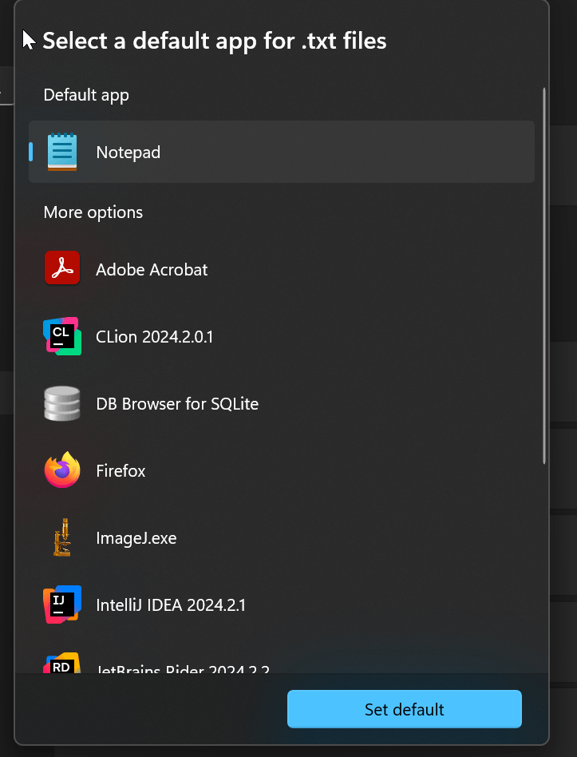
Task: Click the dialog title about .txt files
Action: pos(215,41)
